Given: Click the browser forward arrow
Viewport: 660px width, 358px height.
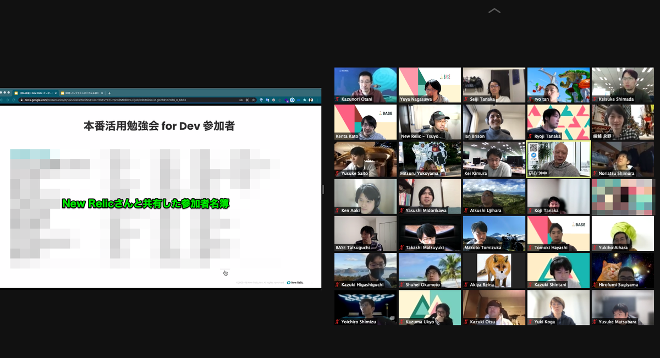Looking at the screenshot, I should coord(8,100).
